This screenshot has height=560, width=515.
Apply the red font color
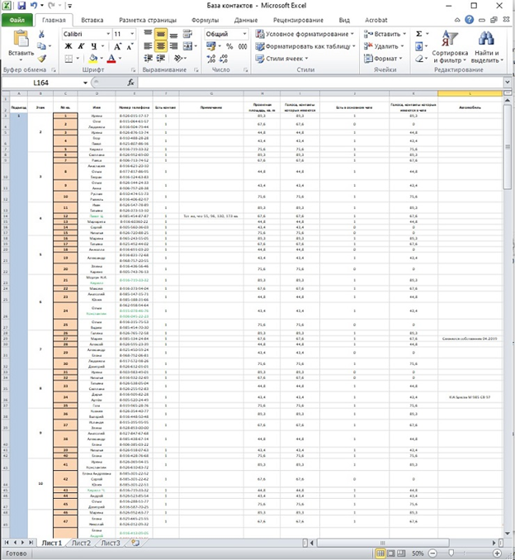[111, 58]
